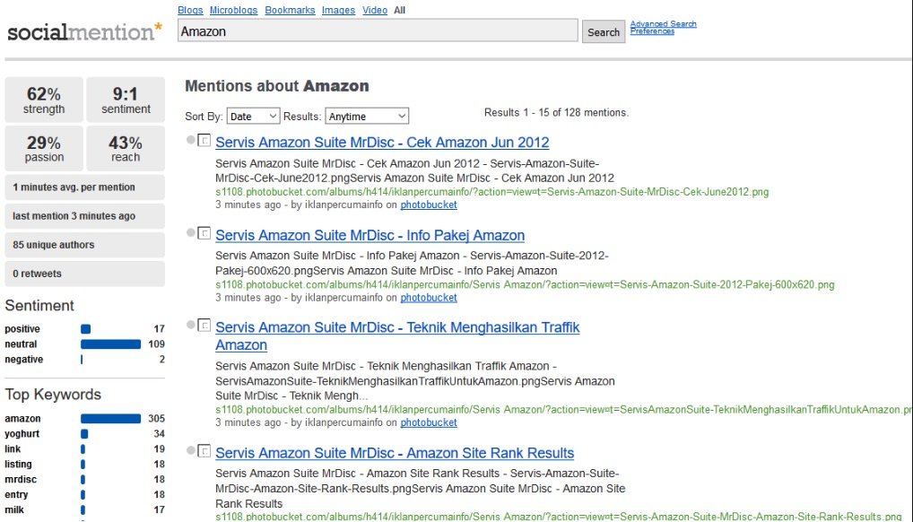Click the document icon beside Amazon Site Rank Results
913x522 pixels.
click(x=204, y=451)
